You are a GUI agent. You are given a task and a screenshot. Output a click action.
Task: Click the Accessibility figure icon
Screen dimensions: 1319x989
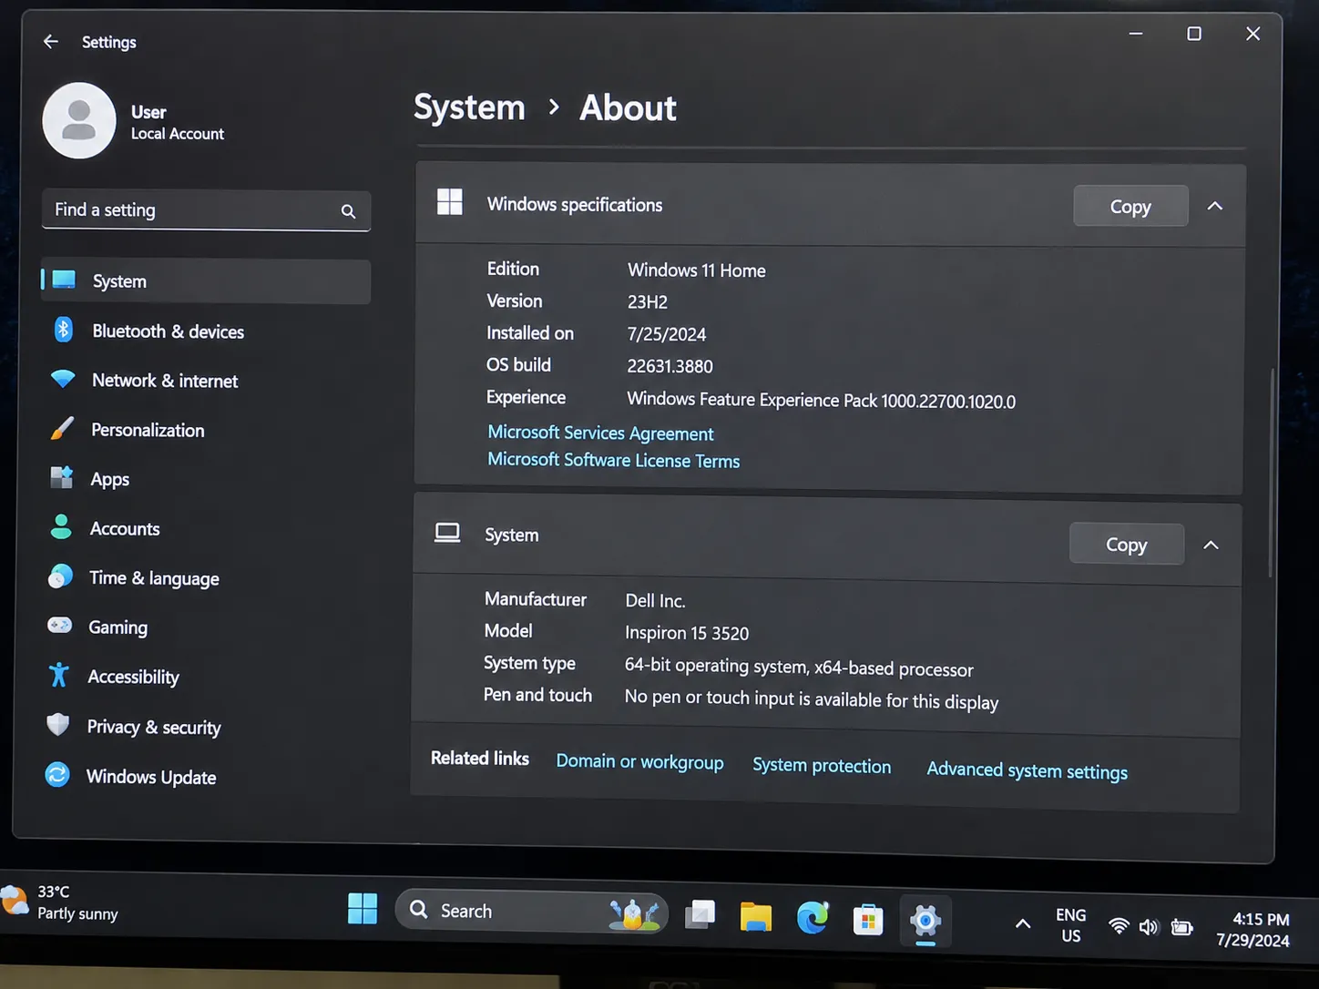click(58, 675)
